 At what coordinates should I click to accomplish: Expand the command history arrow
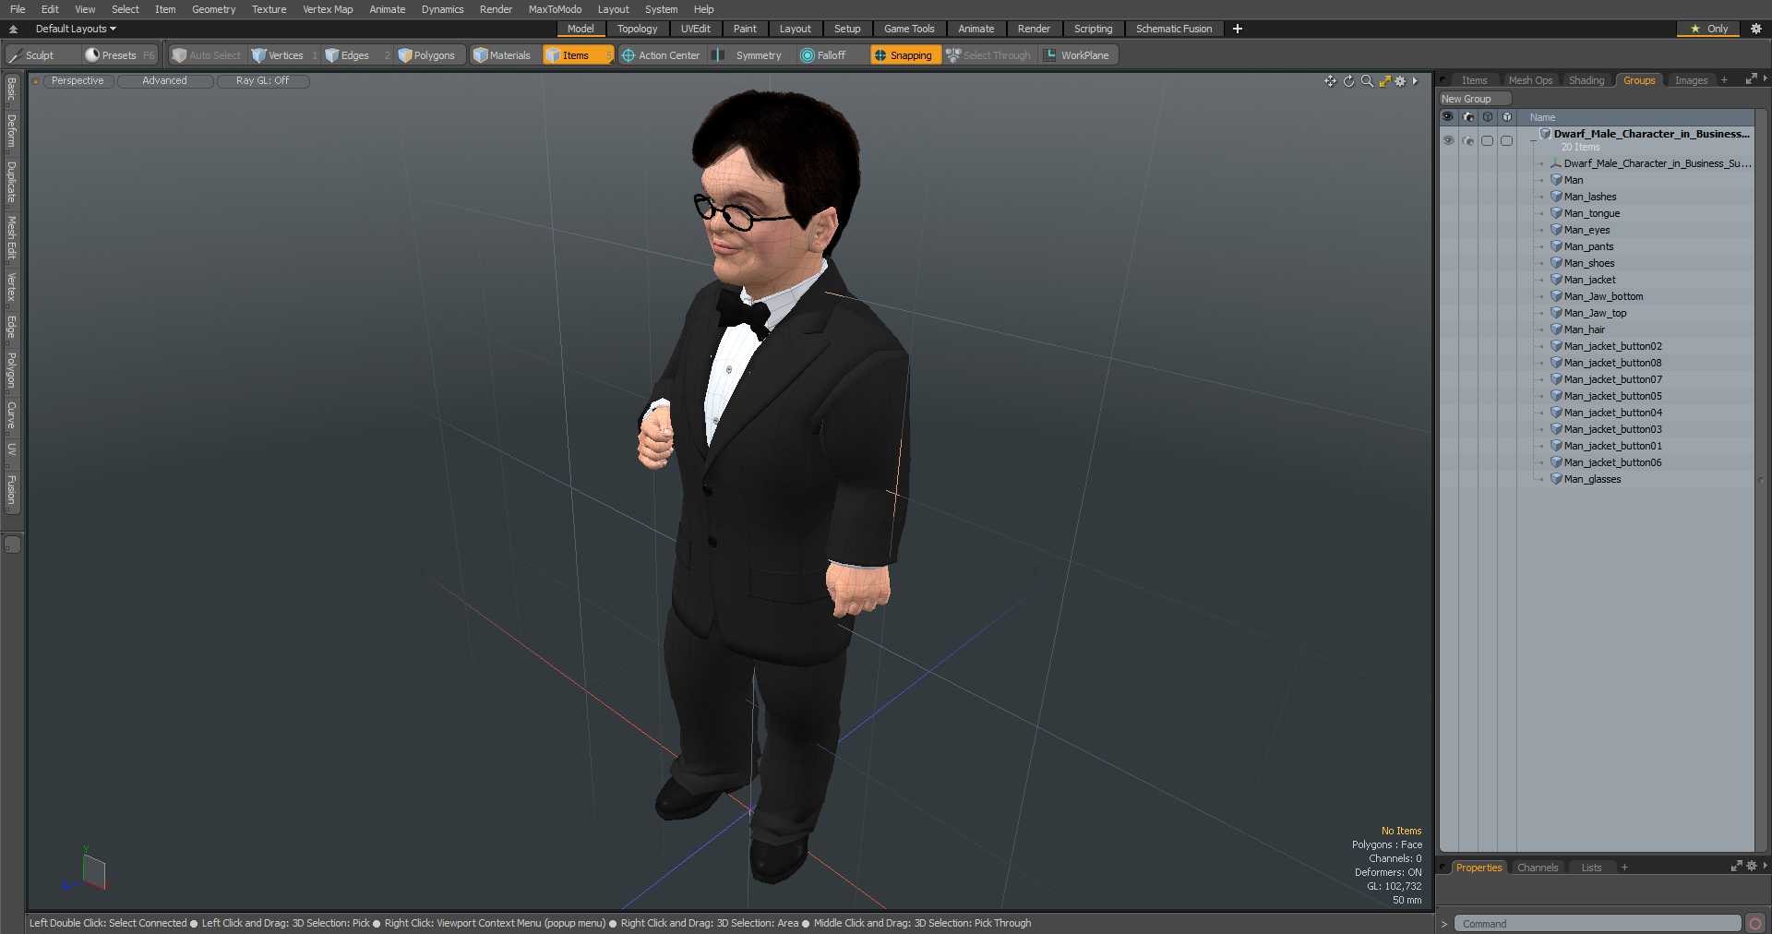coord(1444,924)
